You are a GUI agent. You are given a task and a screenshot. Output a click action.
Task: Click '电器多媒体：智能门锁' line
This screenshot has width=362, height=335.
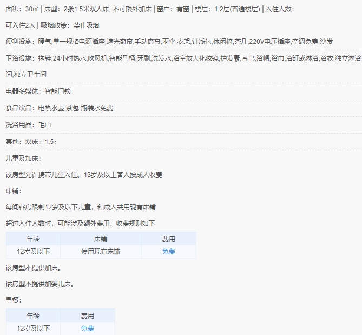pyautogui.click(x=38, y=91)
